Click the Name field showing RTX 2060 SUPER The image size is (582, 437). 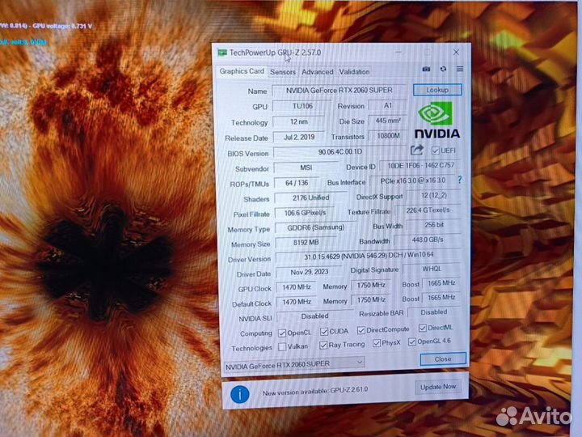339,91
